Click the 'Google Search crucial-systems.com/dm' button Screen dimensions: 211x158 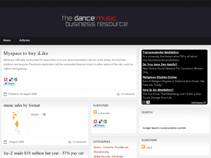tap(164, 128)
